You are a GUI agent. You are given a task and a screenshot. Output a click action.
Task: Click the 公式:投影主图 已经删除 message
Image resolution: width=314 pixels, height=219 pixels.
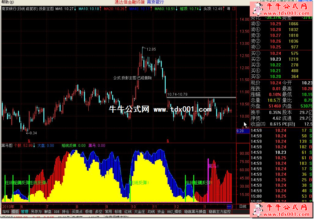(x=133, y=78)
